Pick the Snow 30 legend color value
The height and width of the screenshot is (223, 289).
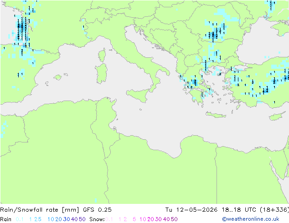coord(159,219)
